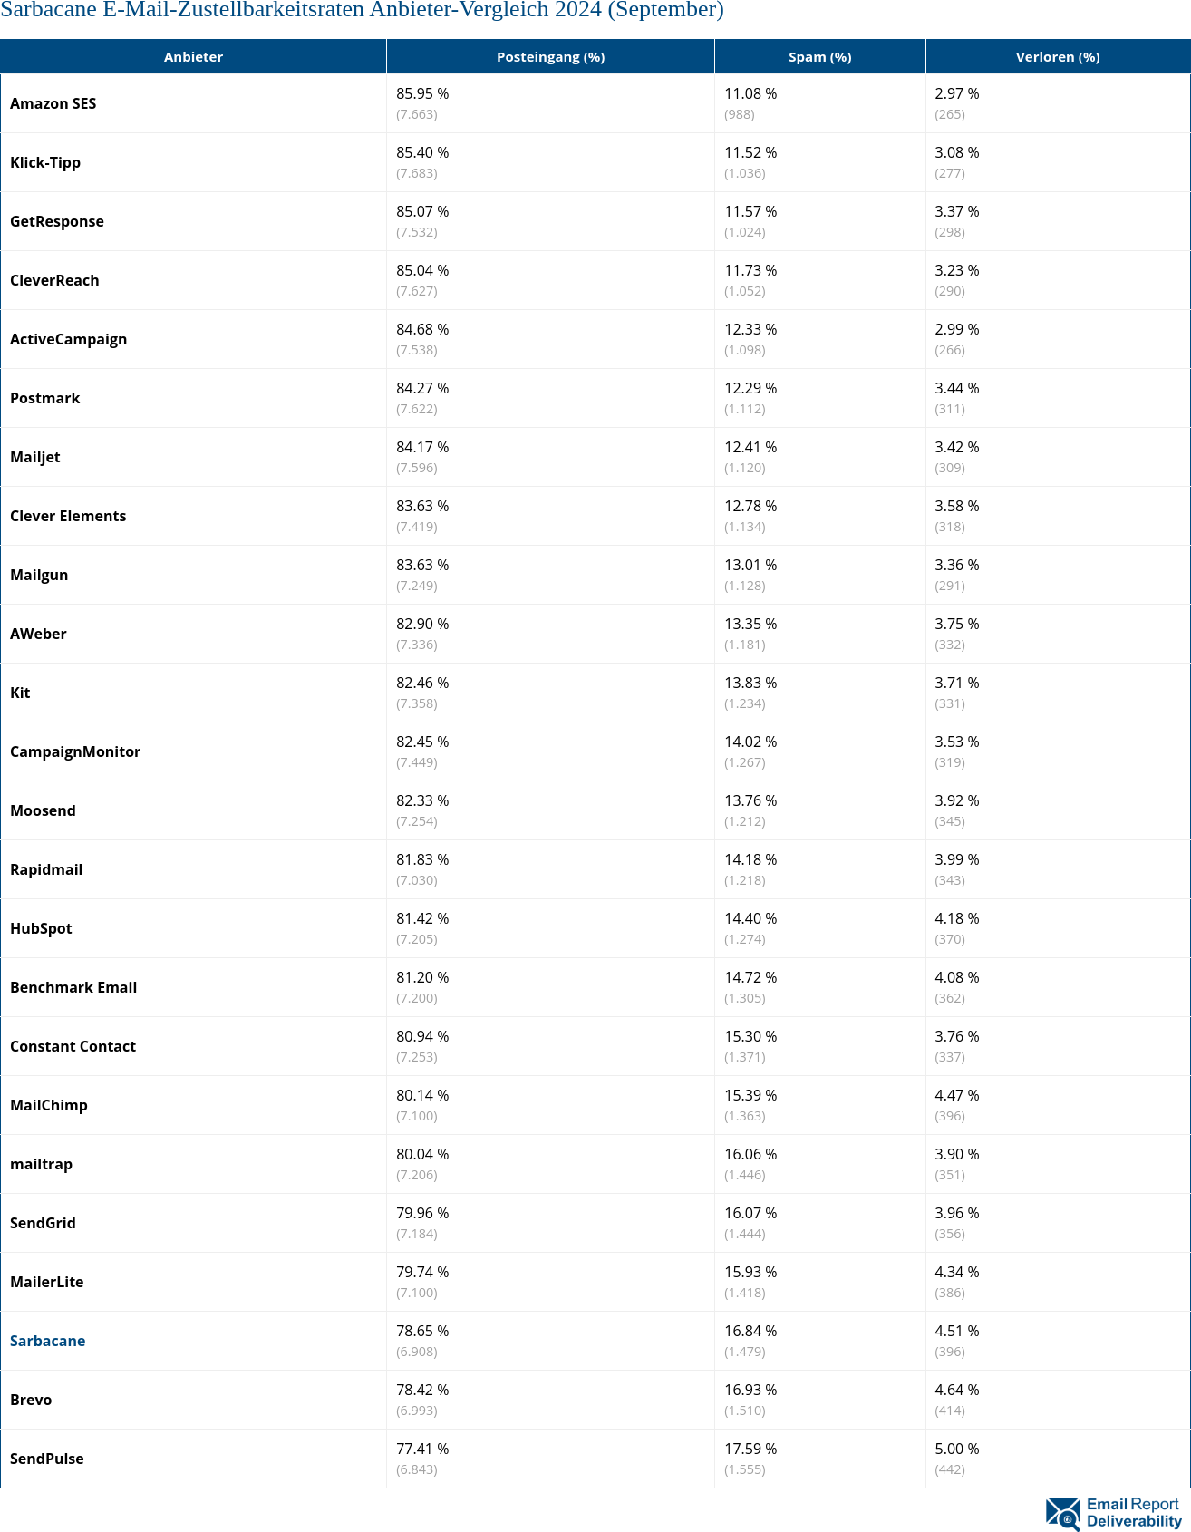
Task: Select the SendPulse row label
Action: coord(47,1459)
